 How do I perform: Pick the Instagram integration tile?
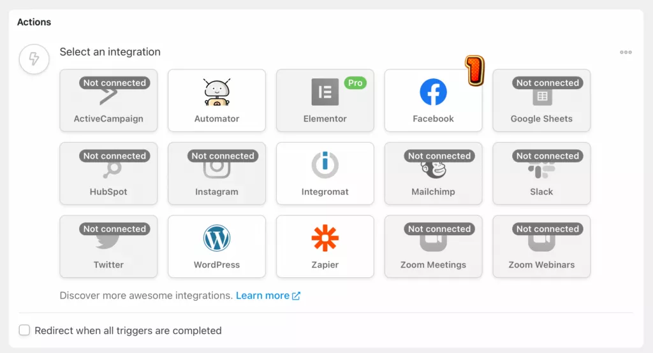pos(217,173)
